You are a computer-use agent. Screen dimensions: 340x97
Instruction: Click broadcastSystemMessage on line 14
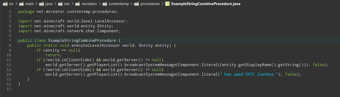point(150,75)
